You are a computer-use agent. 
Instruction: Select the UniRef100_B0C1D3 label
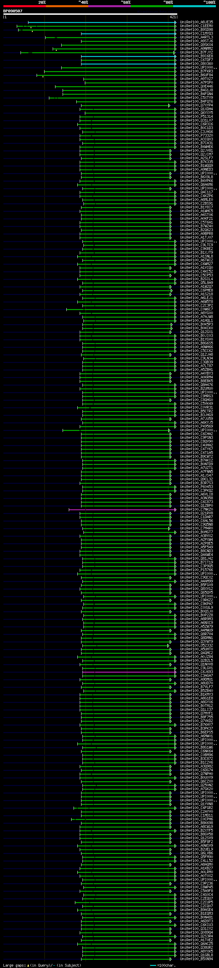[196, 128]
